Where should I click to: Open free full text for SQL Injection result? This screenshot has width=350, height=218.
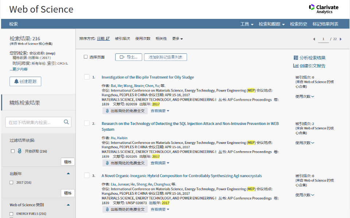pyautogui.click(x=125, y=163)
